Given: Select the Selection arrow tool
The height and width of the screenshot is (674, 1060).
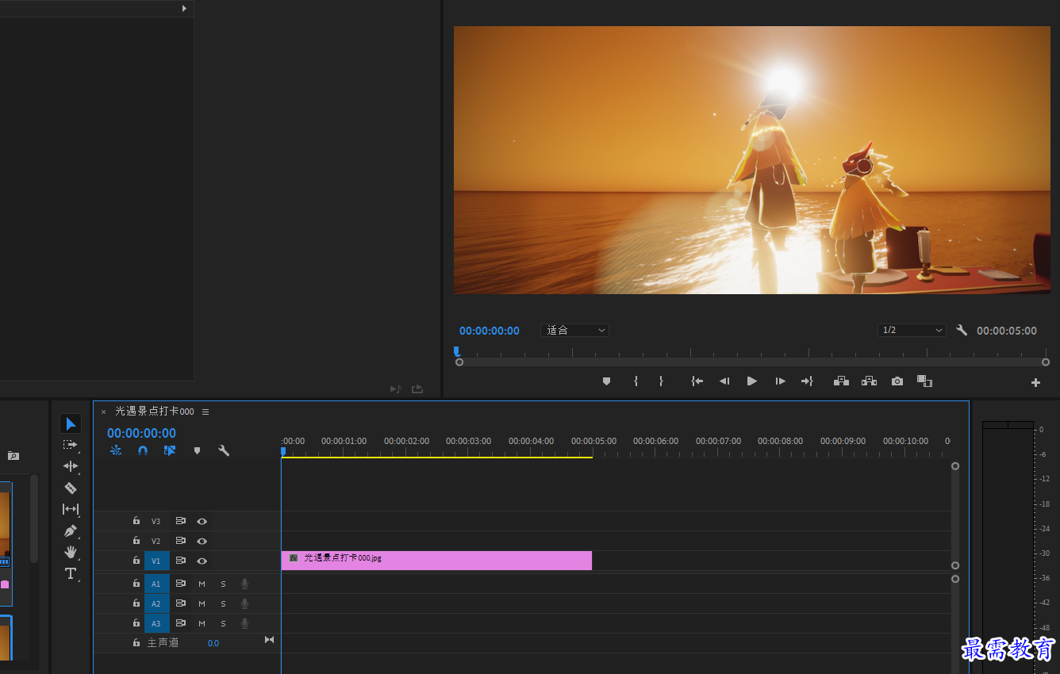Looking at the screenshot, I should tap(71, 423).
